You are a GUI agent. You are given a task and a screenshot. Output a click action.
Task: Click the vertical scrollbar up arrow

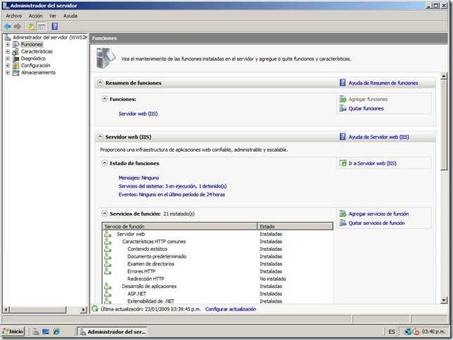[444, 76]
